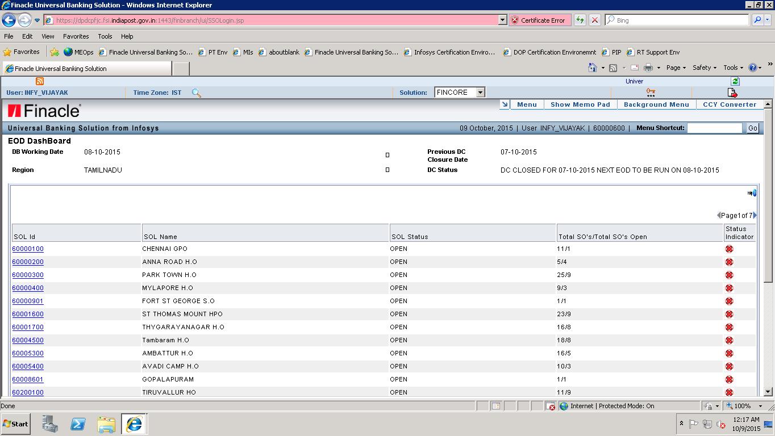Click the browser Back button
This screenshot has width=775, height=436.
pos(9,20)
